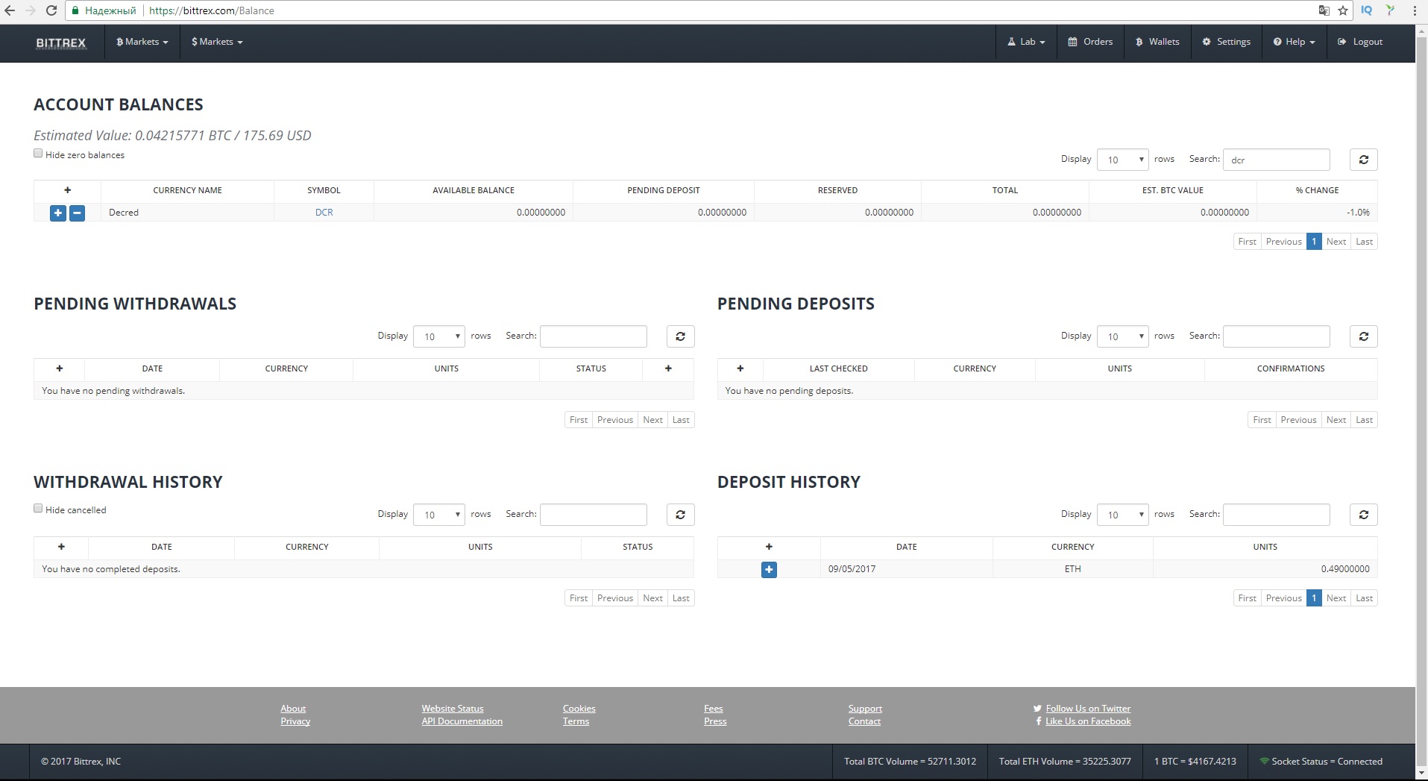Click the green Y extension icon

tap(1390, 10)
